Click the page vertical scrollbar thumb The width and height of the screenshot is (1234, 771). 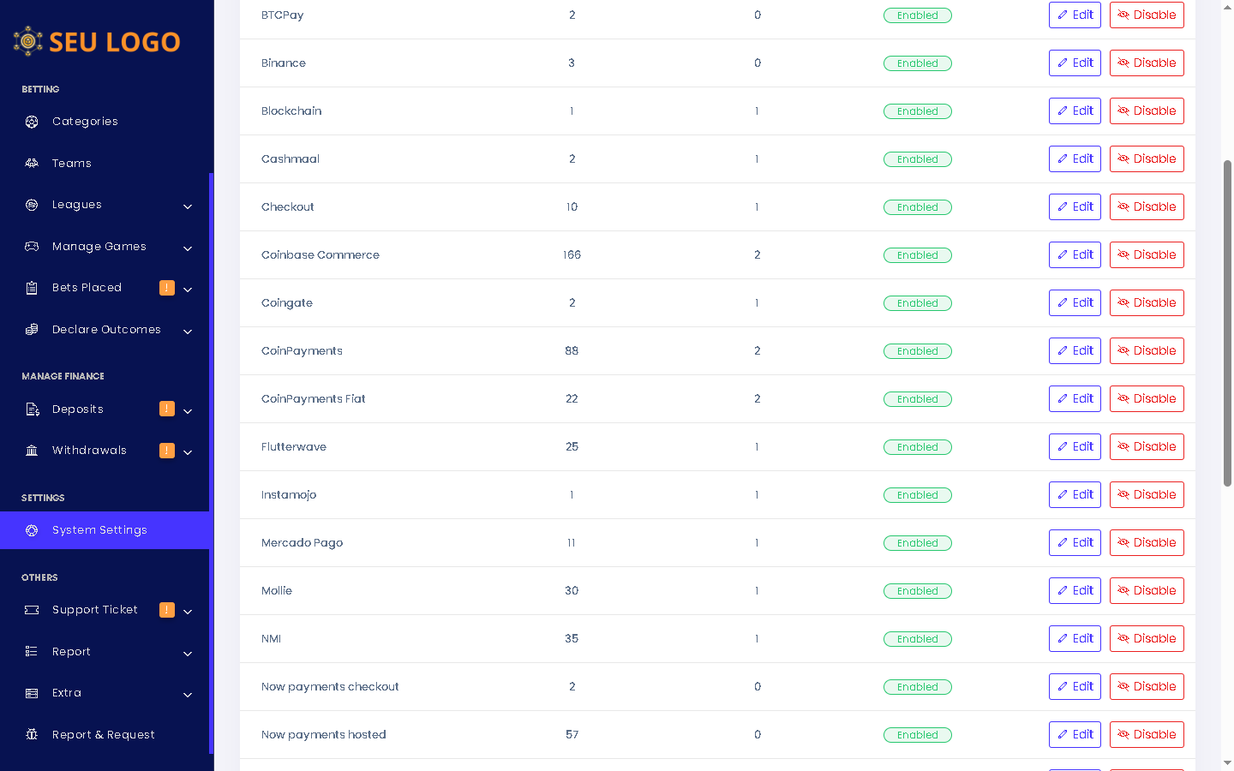[x=1227, y=323]
